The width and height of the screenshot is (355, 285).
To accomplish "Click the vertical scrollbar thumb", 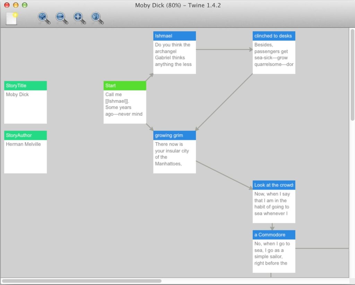I will click(352, 75).
